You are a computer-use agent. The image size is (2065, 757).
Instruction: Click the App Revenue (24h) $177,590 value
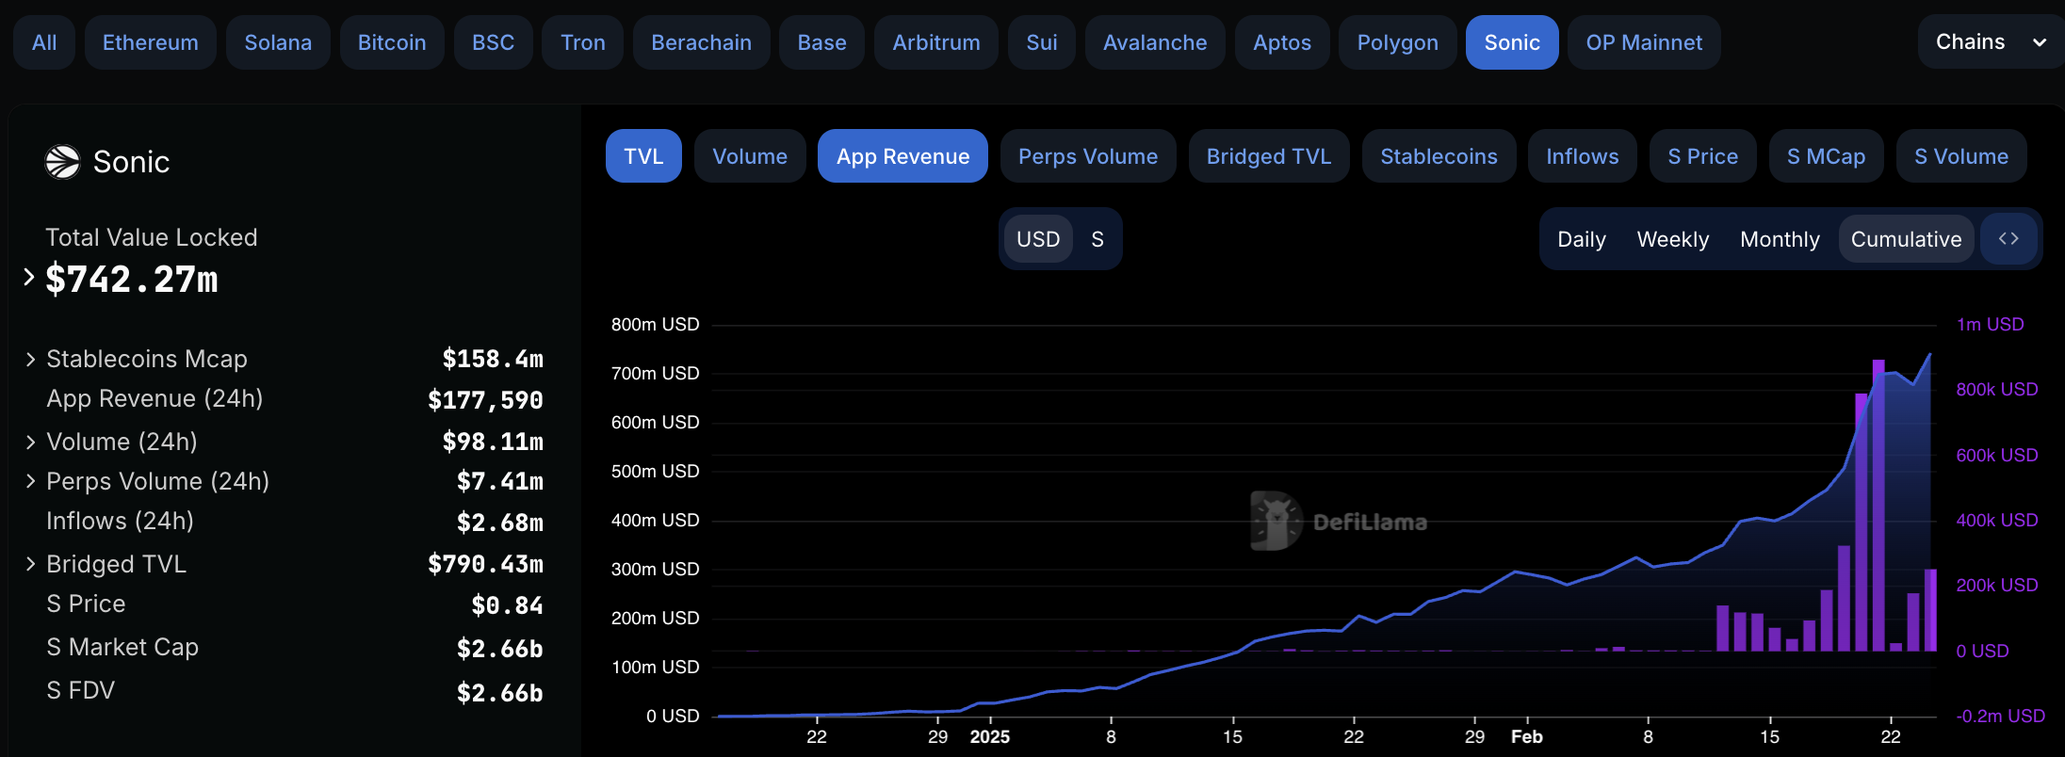485,400
